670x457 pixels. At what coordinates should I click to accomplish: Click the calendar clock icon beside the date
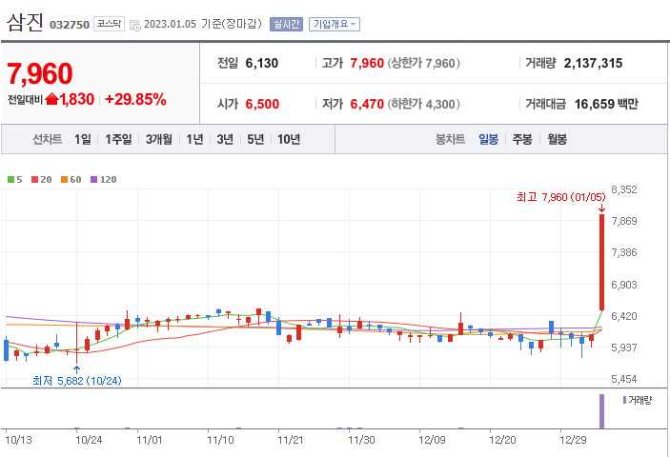134,25
